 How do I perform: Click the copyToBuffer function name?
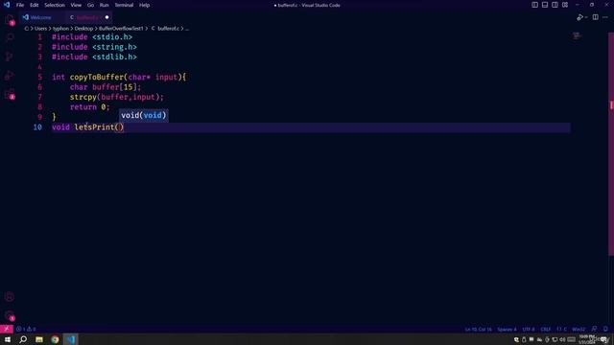tap(97, 77)
